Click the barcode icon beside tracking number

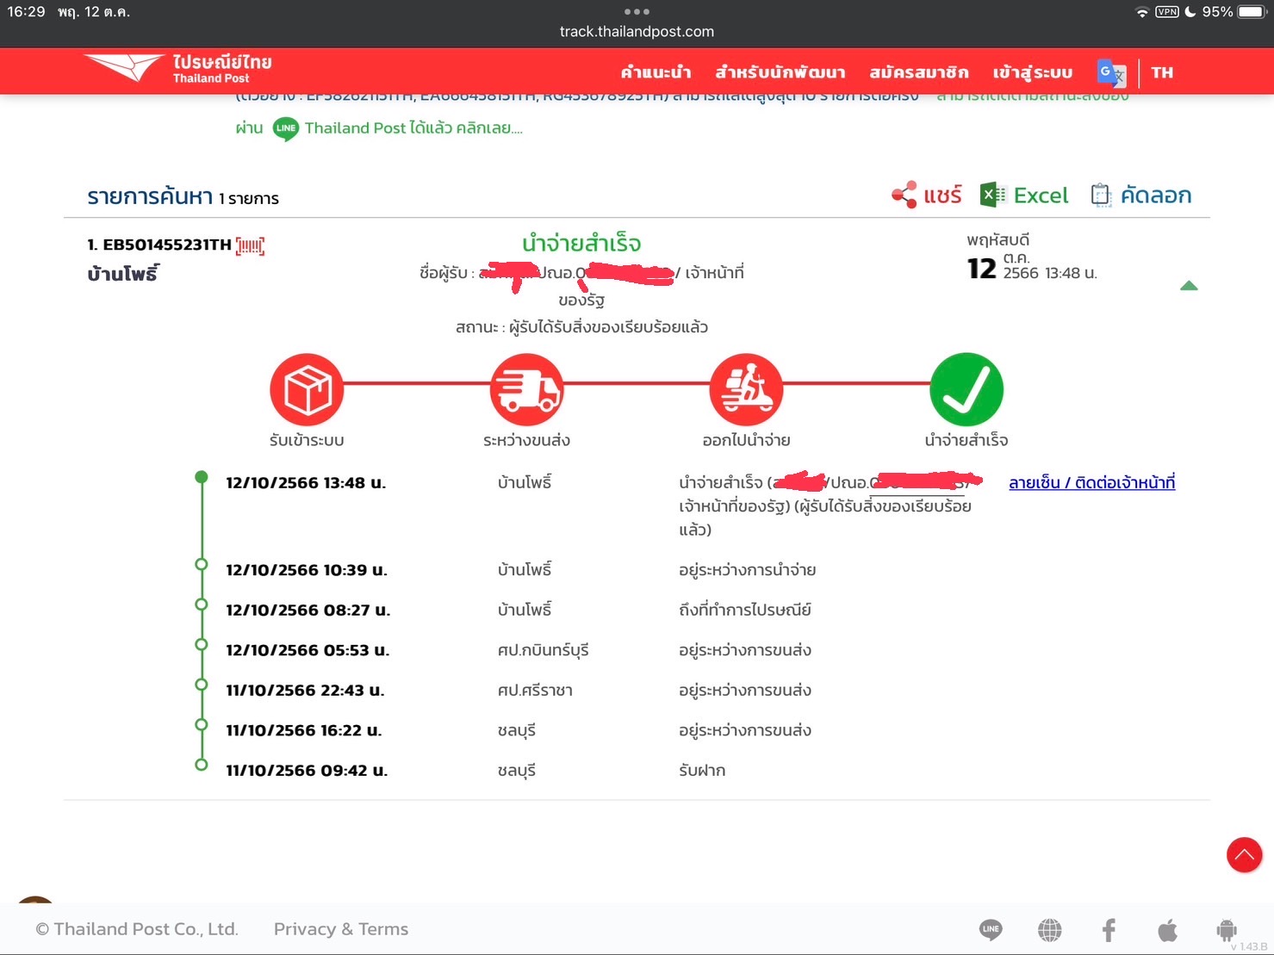click(x=250, y=246)
